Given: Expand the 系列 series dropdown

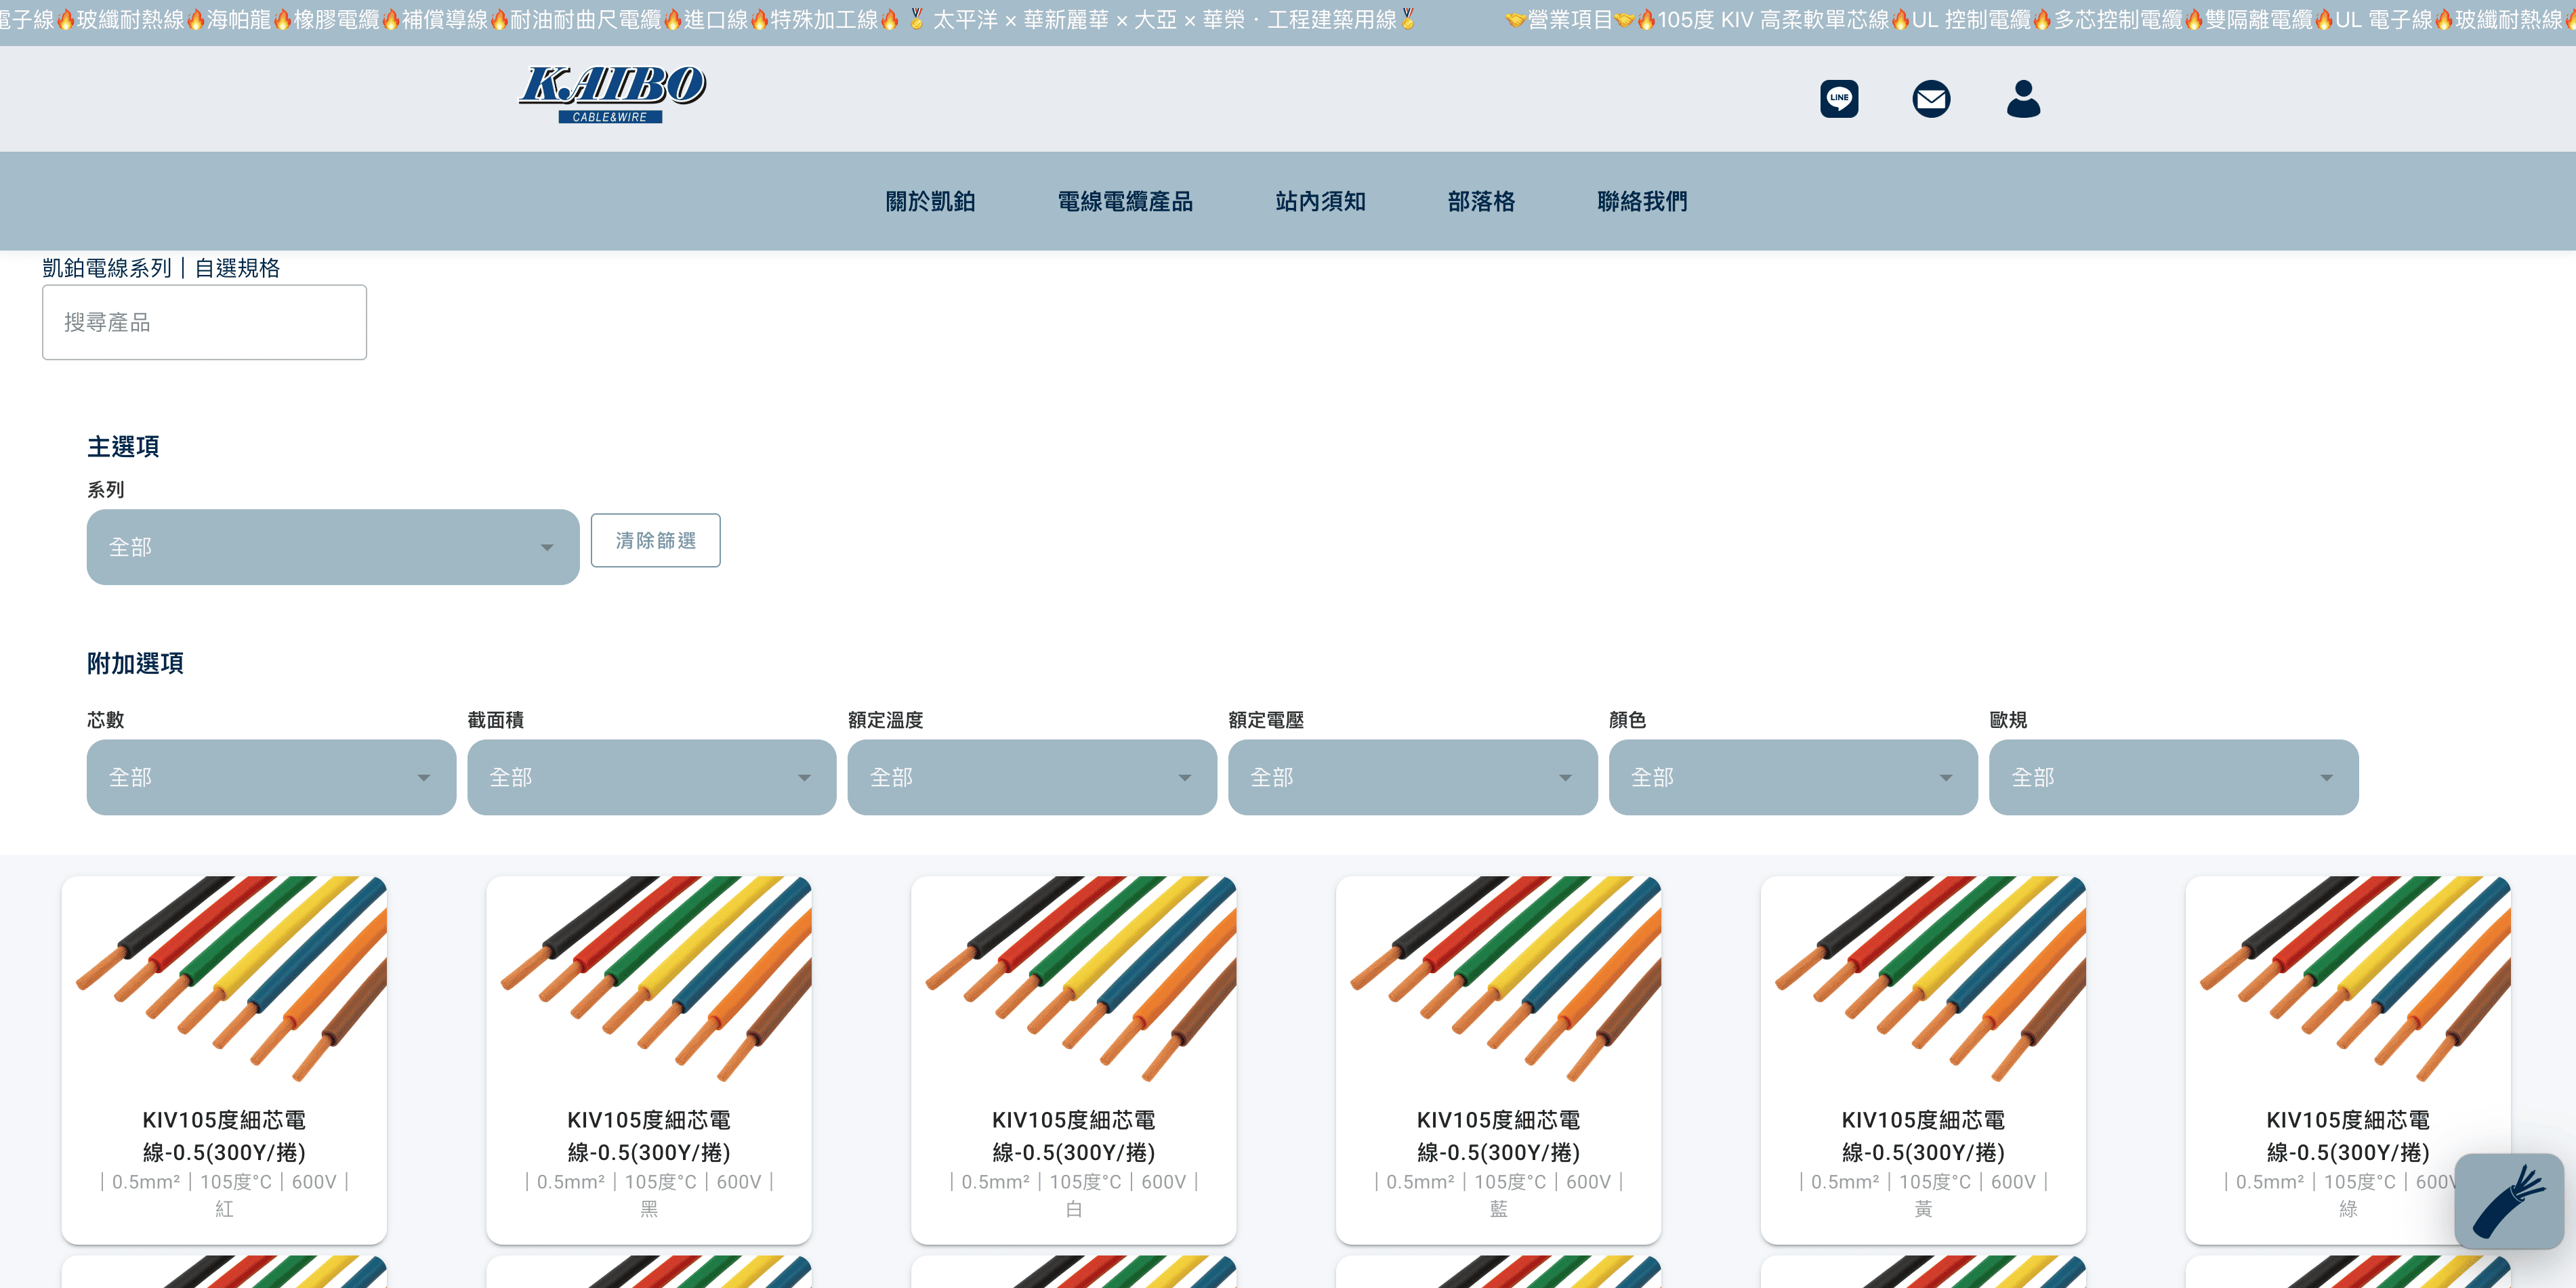Looking at the screenshot, I should [332, 546].
